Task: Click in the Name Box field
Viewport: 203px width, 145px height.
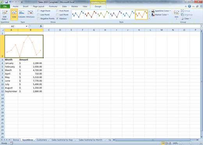Action: pos(13,26)
